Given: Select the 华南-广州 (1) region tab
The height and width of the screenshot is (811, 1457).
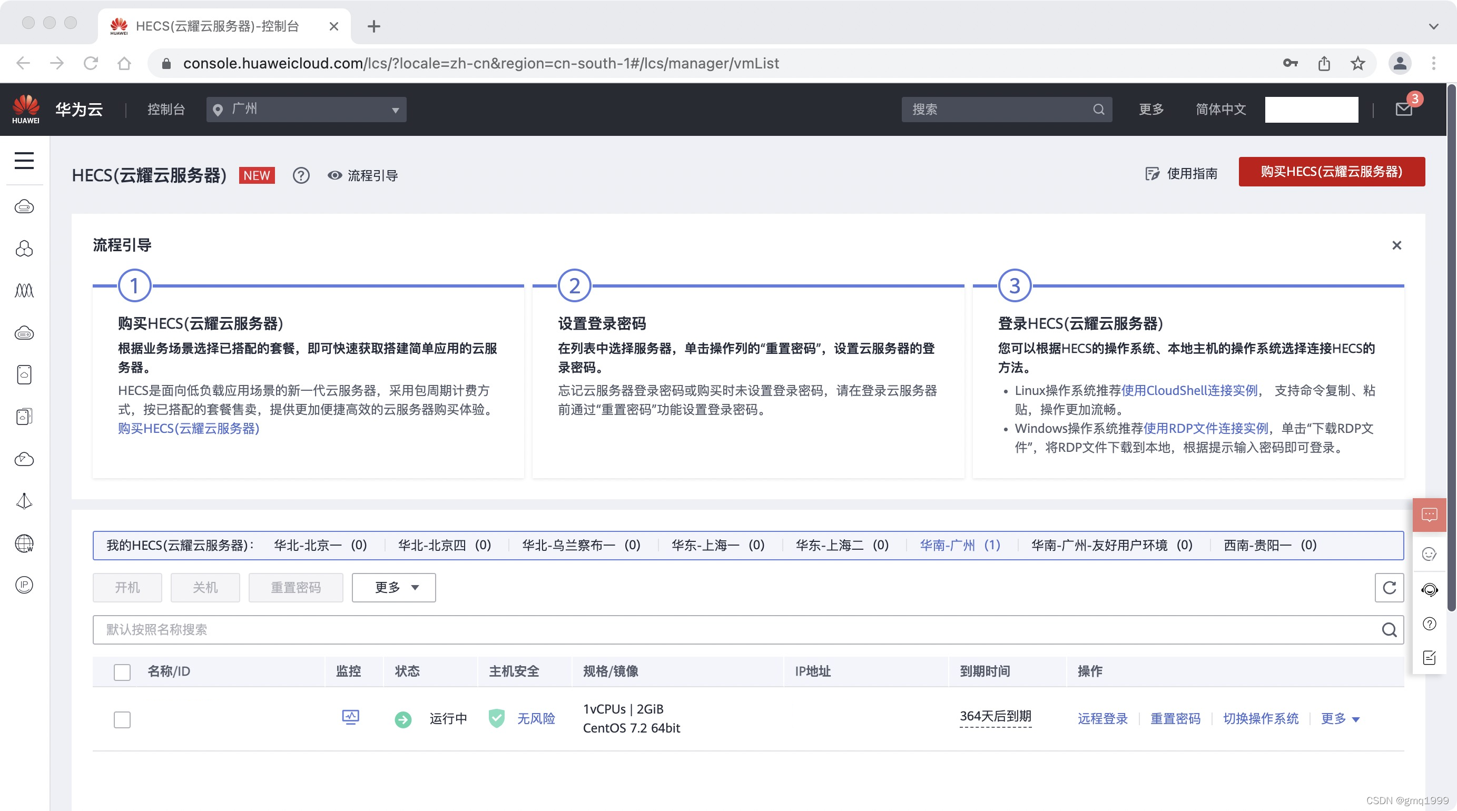Looking at the screenshot, I should [959, 545].
